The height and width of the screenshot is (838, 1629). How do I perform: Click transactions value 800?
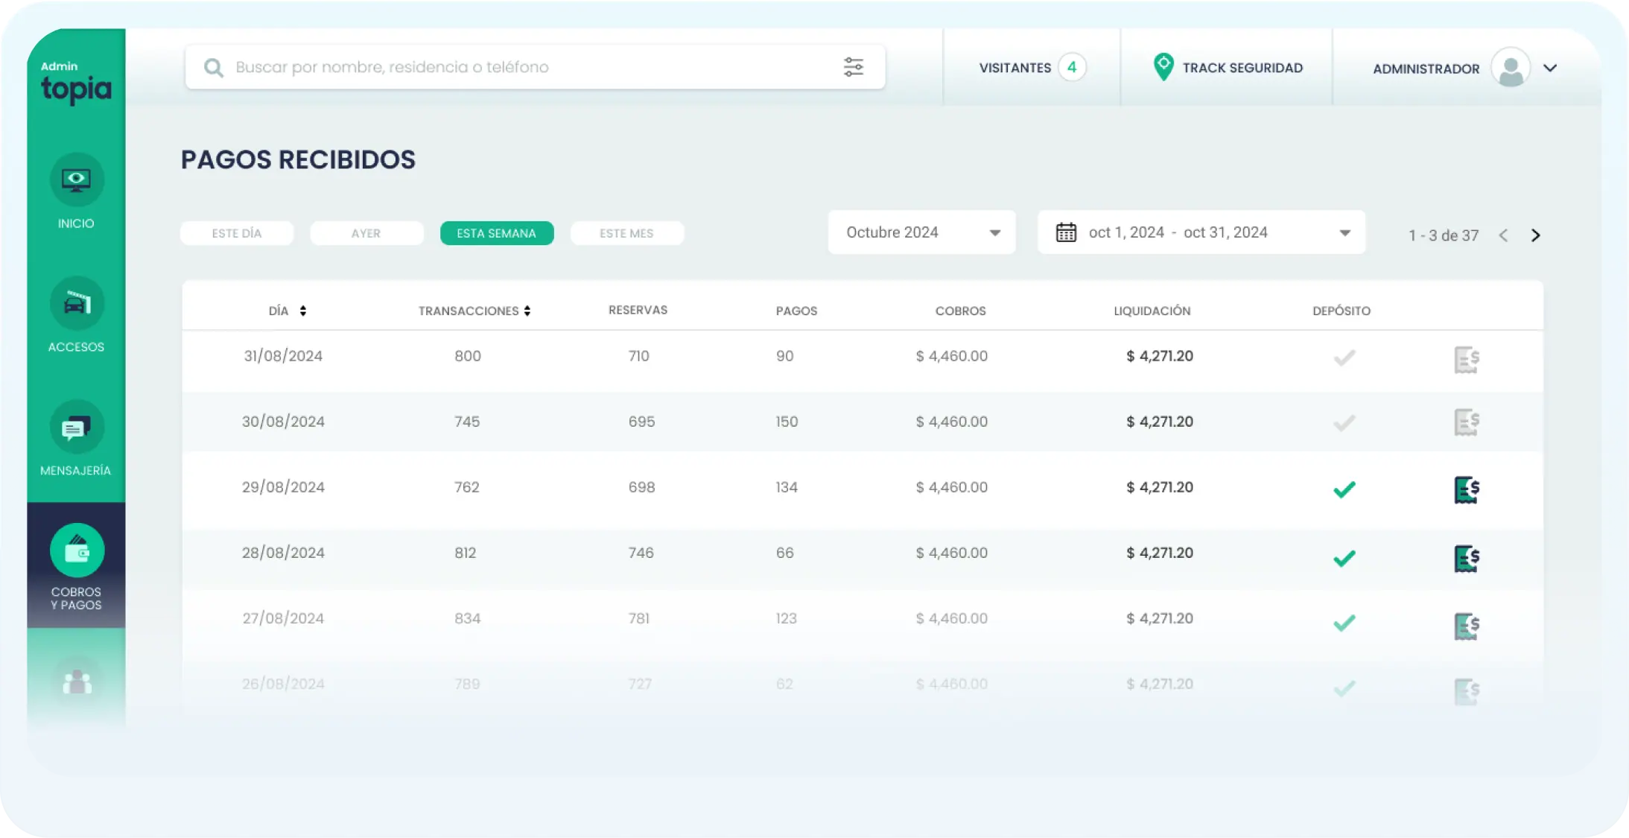click(x=468, y=356)
